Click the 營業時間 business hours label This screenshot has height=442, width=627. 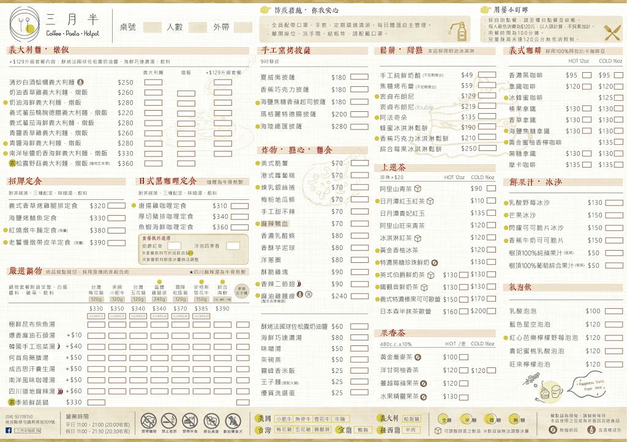pyautogui.click(x=77, y=416)
